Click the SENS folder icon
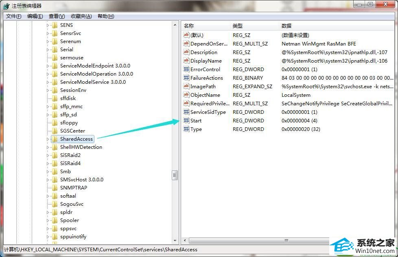 [55, 25]
